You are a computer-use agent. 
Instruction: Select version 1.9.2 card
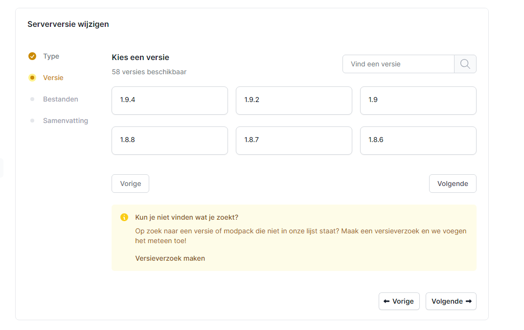[294, 101]
